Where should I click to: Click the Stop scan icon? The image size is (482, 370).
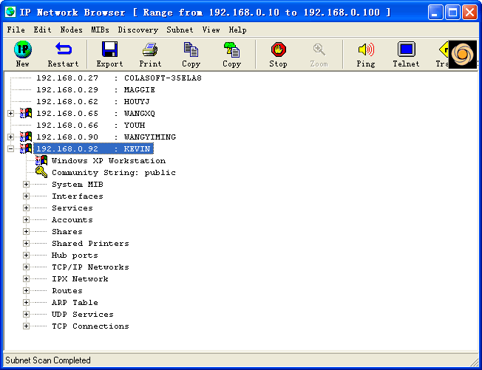pyautogui.click(x=279, y=49)
